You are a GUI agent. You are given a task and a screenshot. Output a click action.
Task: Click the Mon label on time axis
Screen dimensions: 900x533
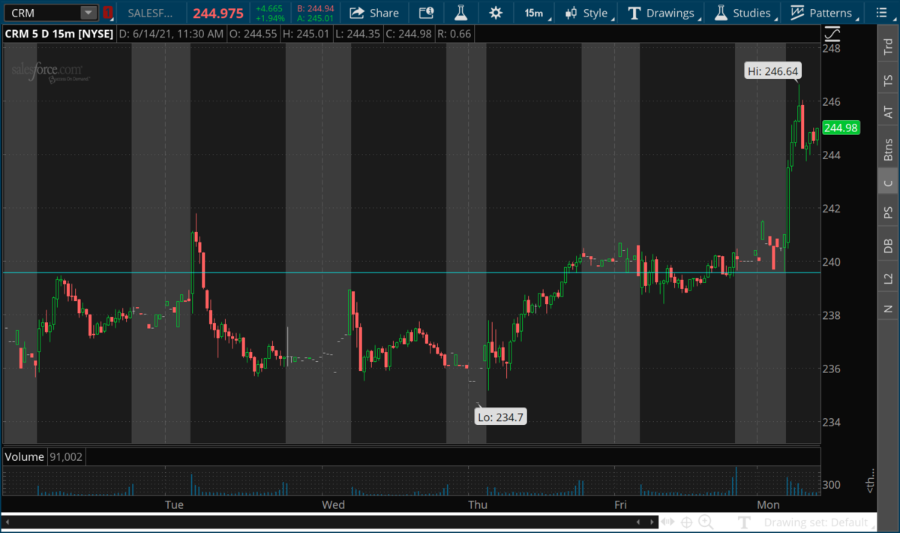pyautogui.click(x=768, y=504)
